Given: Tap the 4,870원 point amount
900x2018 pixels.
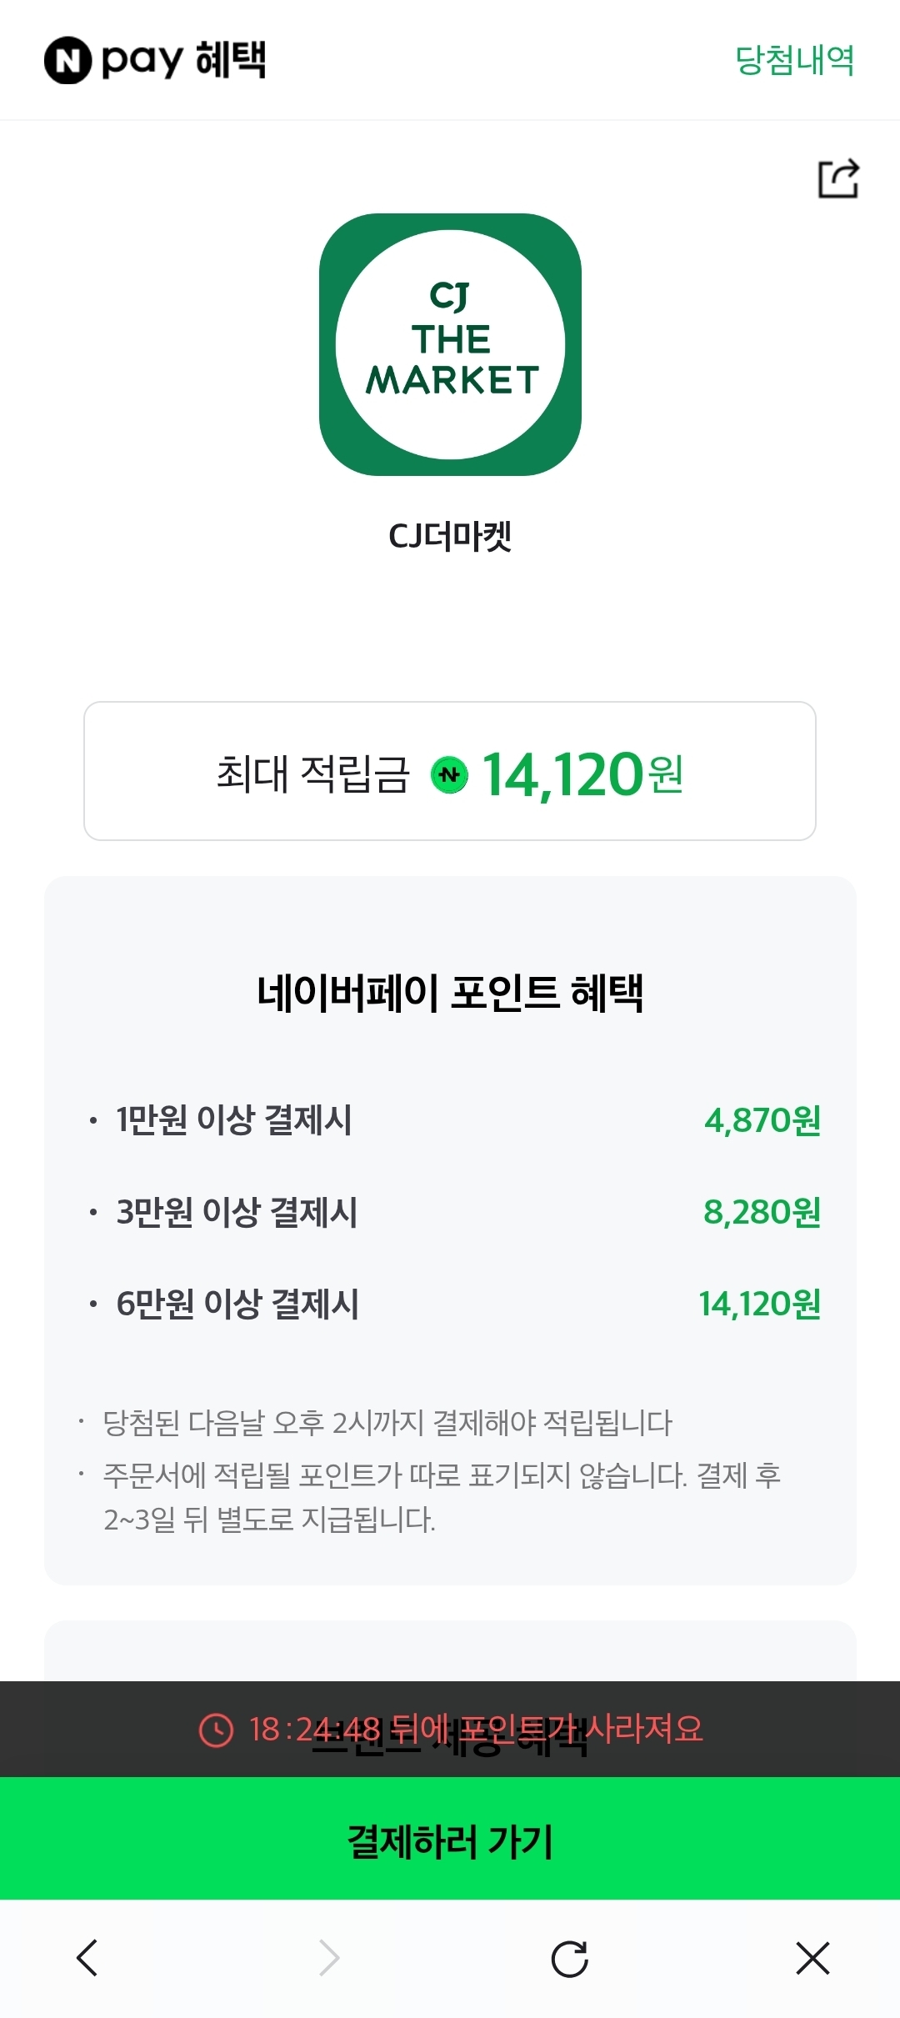Looking at the screenshot, I should tap(762, 1120).
